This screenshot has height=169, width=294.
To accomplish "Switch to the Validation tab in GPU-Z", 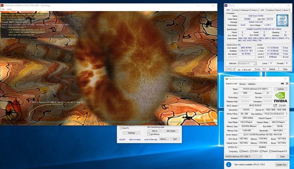I will (x=252, y=84).
